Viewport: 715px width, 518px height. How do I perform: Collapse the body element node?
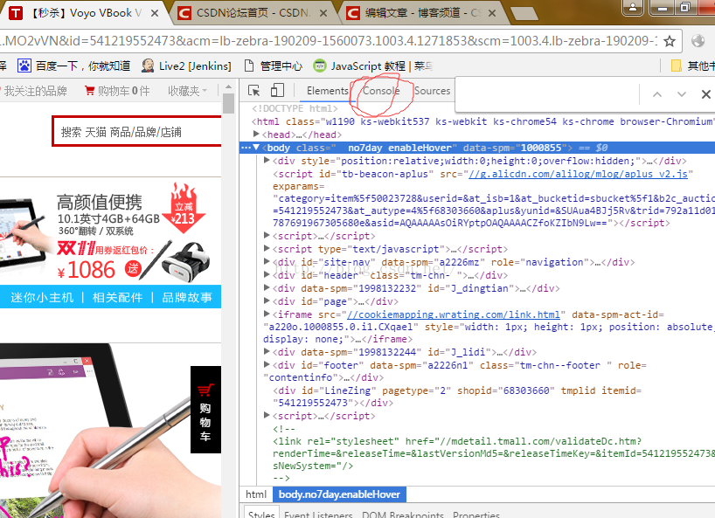[x=256, y=148]
